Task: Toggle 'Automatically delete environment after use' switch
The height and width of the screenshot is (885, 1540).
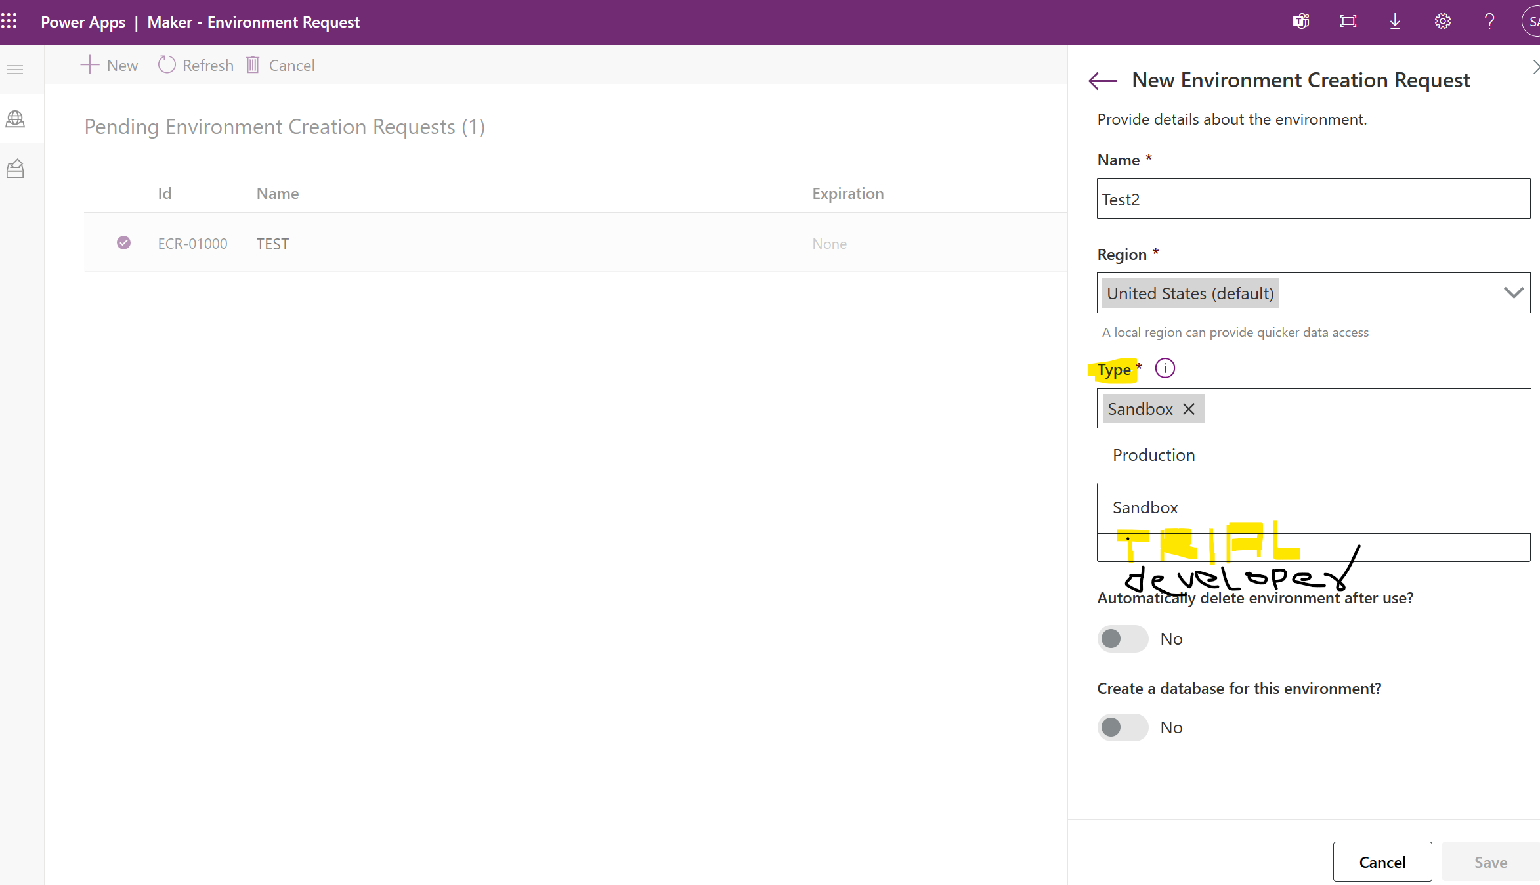Action: (x=1123, y=638)
